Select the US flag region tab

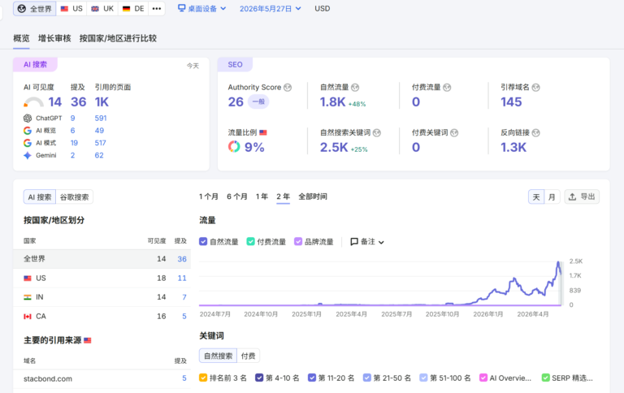[71, 9]
